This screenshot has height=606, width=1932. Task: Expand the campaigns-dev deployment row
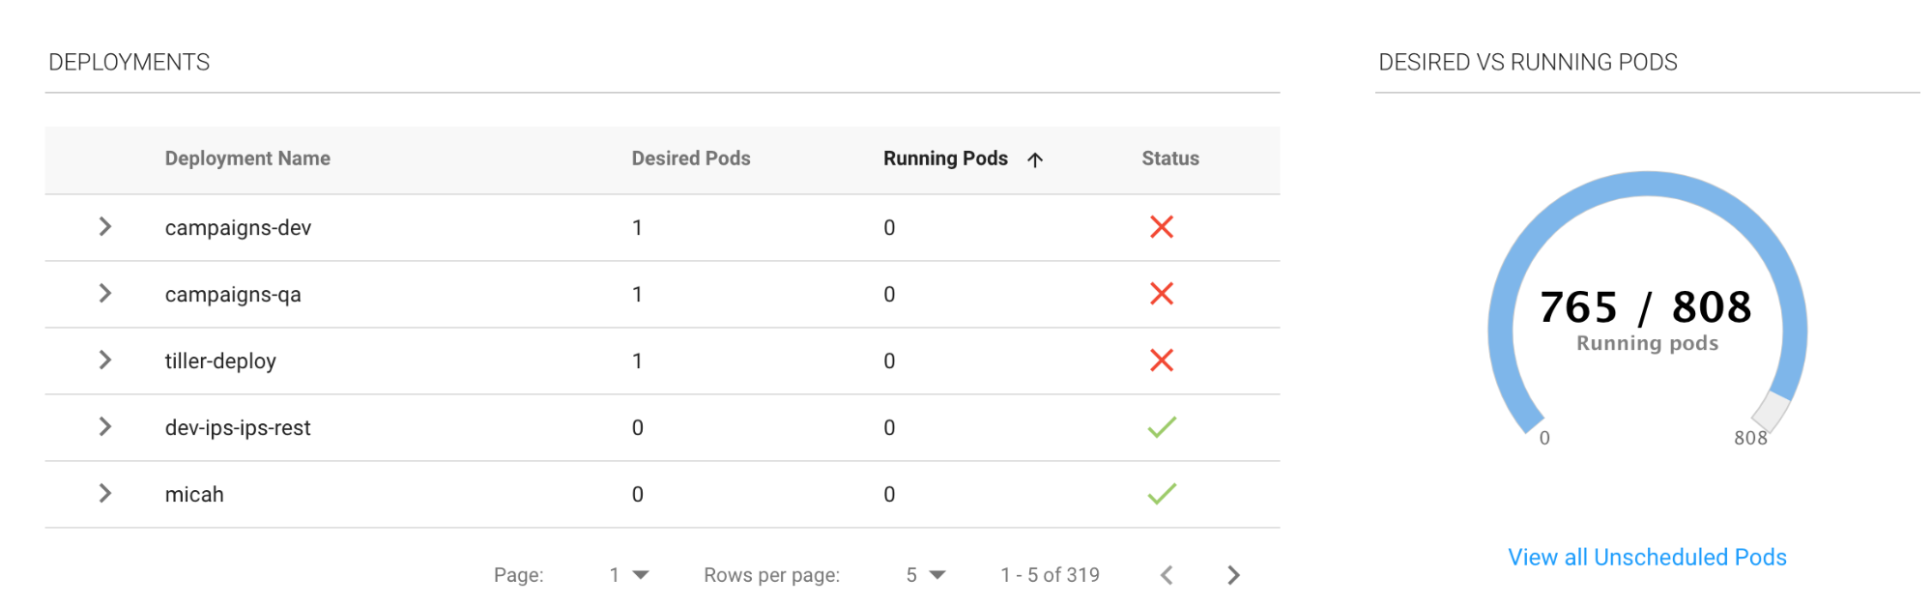(105, 227)
